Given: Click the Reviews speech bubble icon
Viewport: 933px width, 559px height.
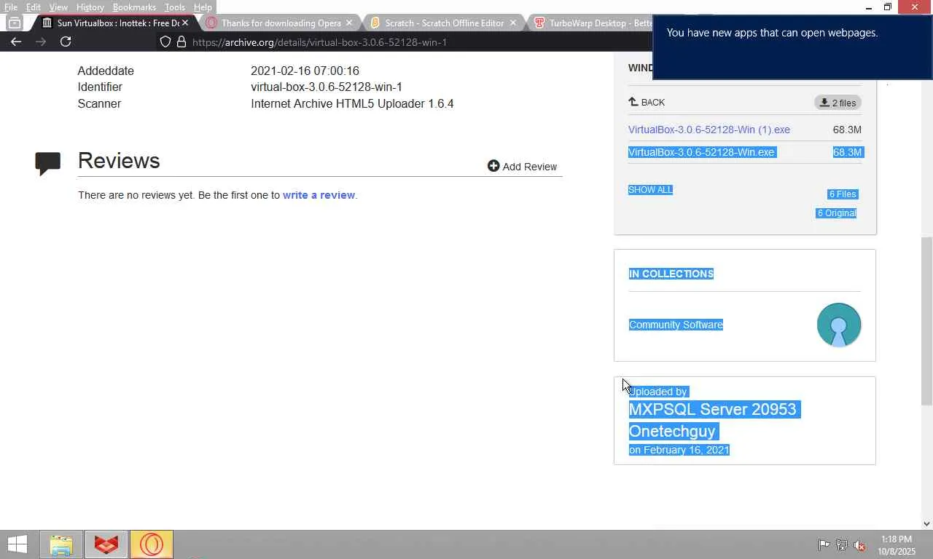Looking at the screenshot, I should point(48,163).
